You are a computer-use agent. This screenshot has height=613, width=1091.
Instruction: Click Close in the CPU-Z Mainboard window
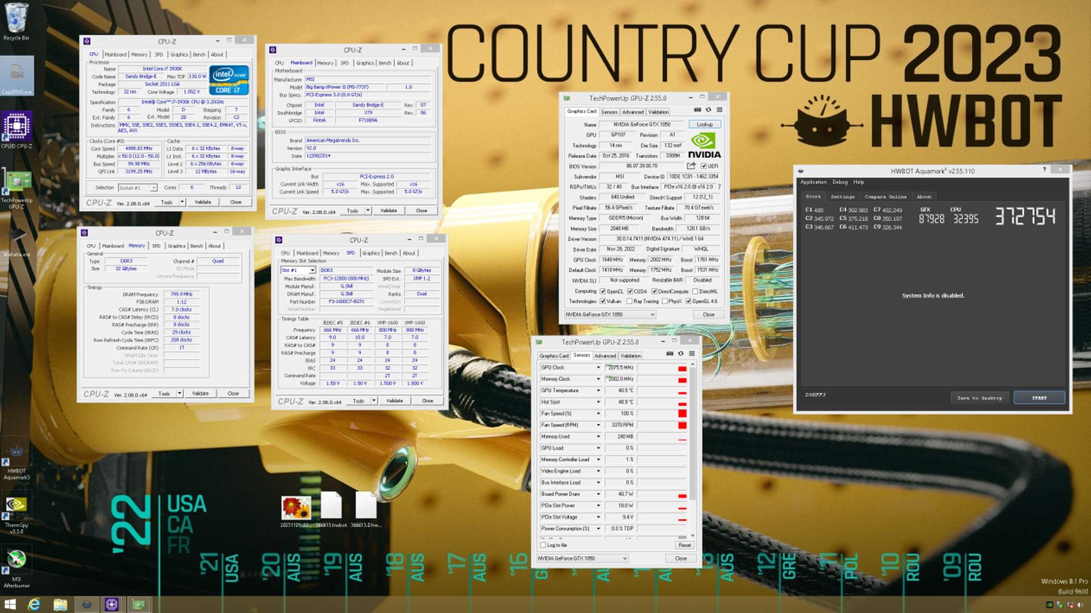coord(421,211)
